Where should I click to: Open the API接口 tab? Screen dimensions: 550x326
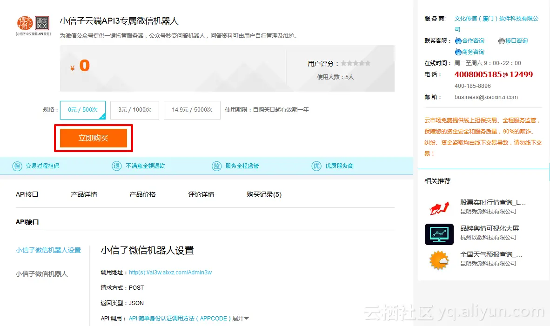[x=27, y=194]
